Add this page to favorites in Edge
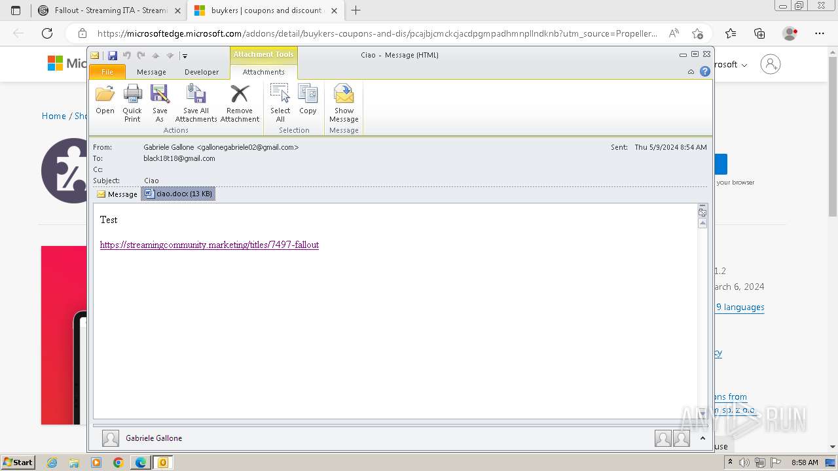Screen dimensions: 838x471 pyautogui.click(x=697, y=33)
